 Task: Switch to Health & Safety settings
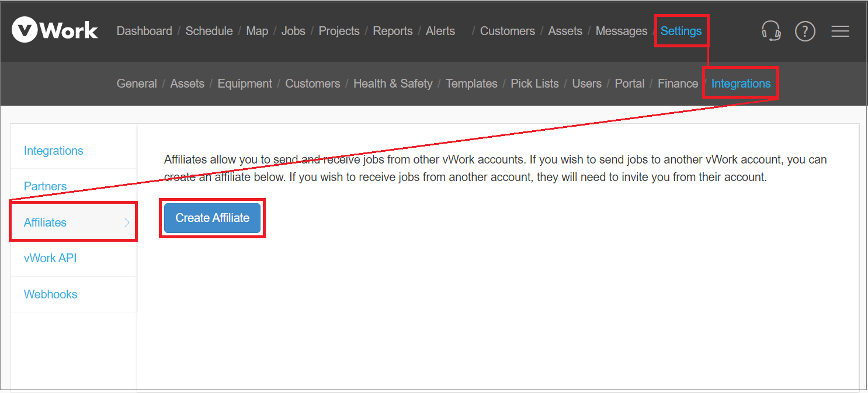[x=393, y=84]
